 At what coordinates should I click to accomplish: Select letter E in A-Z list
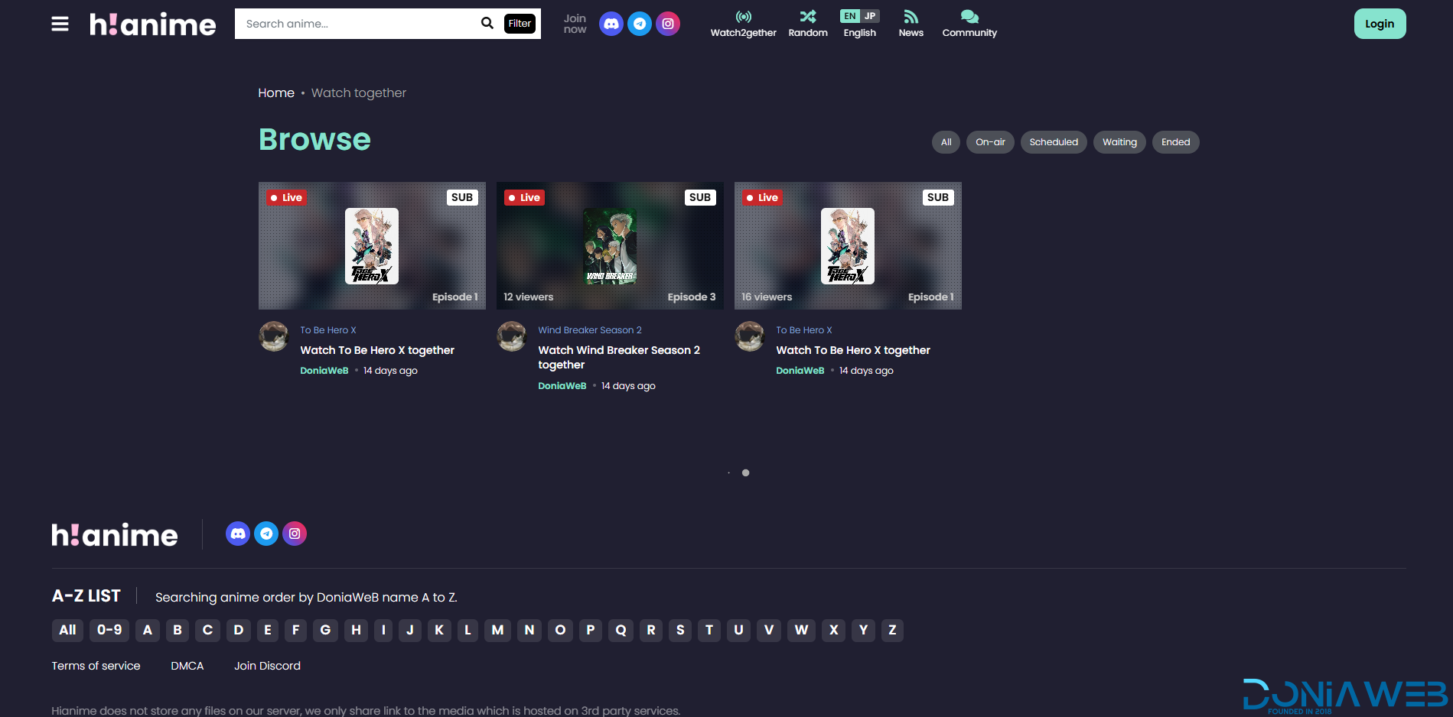(268, 630)
